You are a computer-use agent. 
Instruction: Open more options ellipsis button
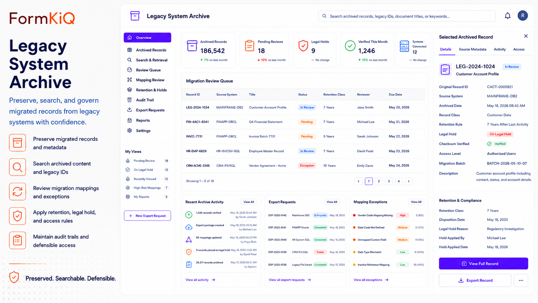point(521,280)
